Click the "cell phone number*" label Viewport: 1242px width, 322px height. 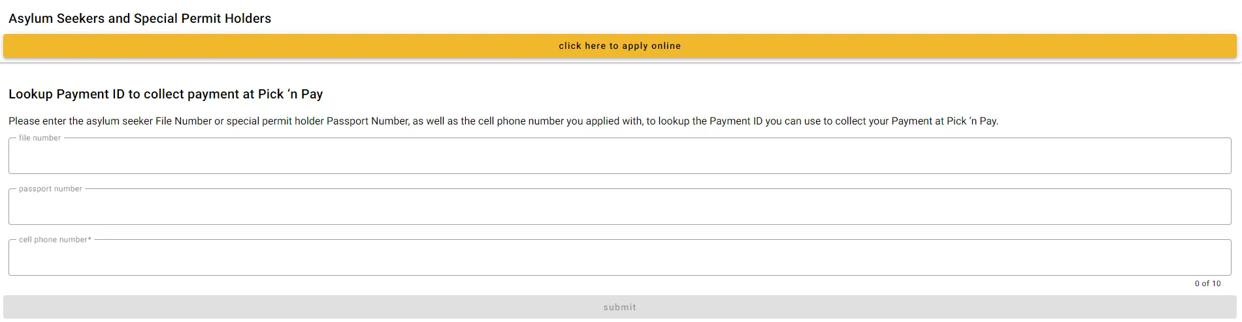pos(55,240)
